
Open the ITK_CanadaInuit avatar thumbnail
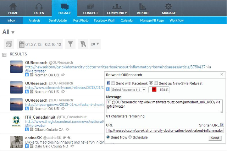[x=16, y=121]
